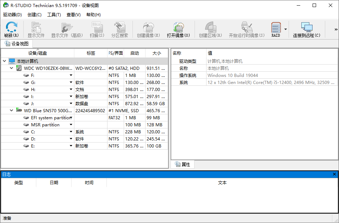Click the RAID toolbar icon
The height and width of the screenshot is (223, 339).
[x=276, y=28]
